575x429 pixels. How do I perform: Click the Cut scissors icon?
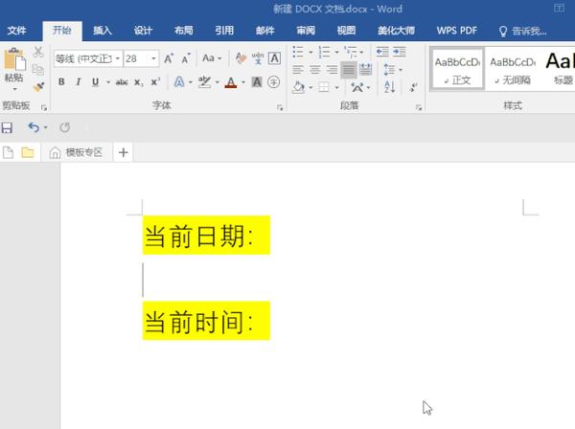click(x=38, y=52)
